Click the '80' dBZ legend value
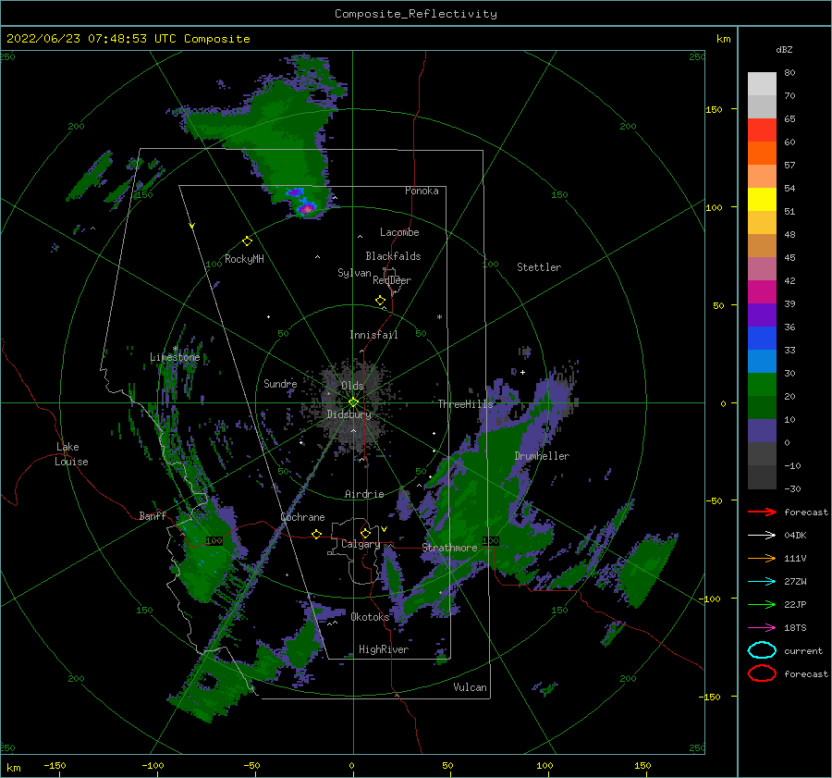 tap(789, 73)
